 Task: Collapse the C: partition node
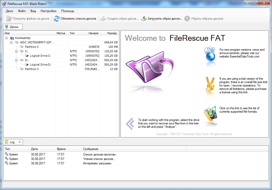pos(16,51)
